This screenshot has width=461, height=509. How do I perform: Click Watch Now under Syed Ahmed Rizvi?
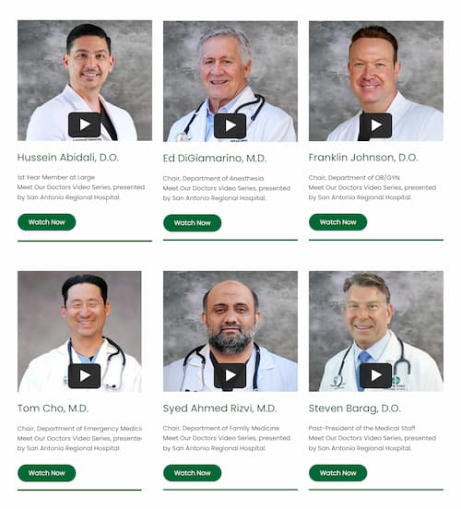(x=192, y=473)
